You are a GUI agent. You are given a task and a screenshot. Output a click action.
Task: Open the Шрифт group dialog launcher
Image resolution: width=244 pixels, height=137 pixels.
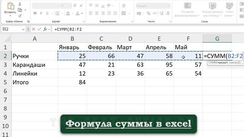[84, 21]
